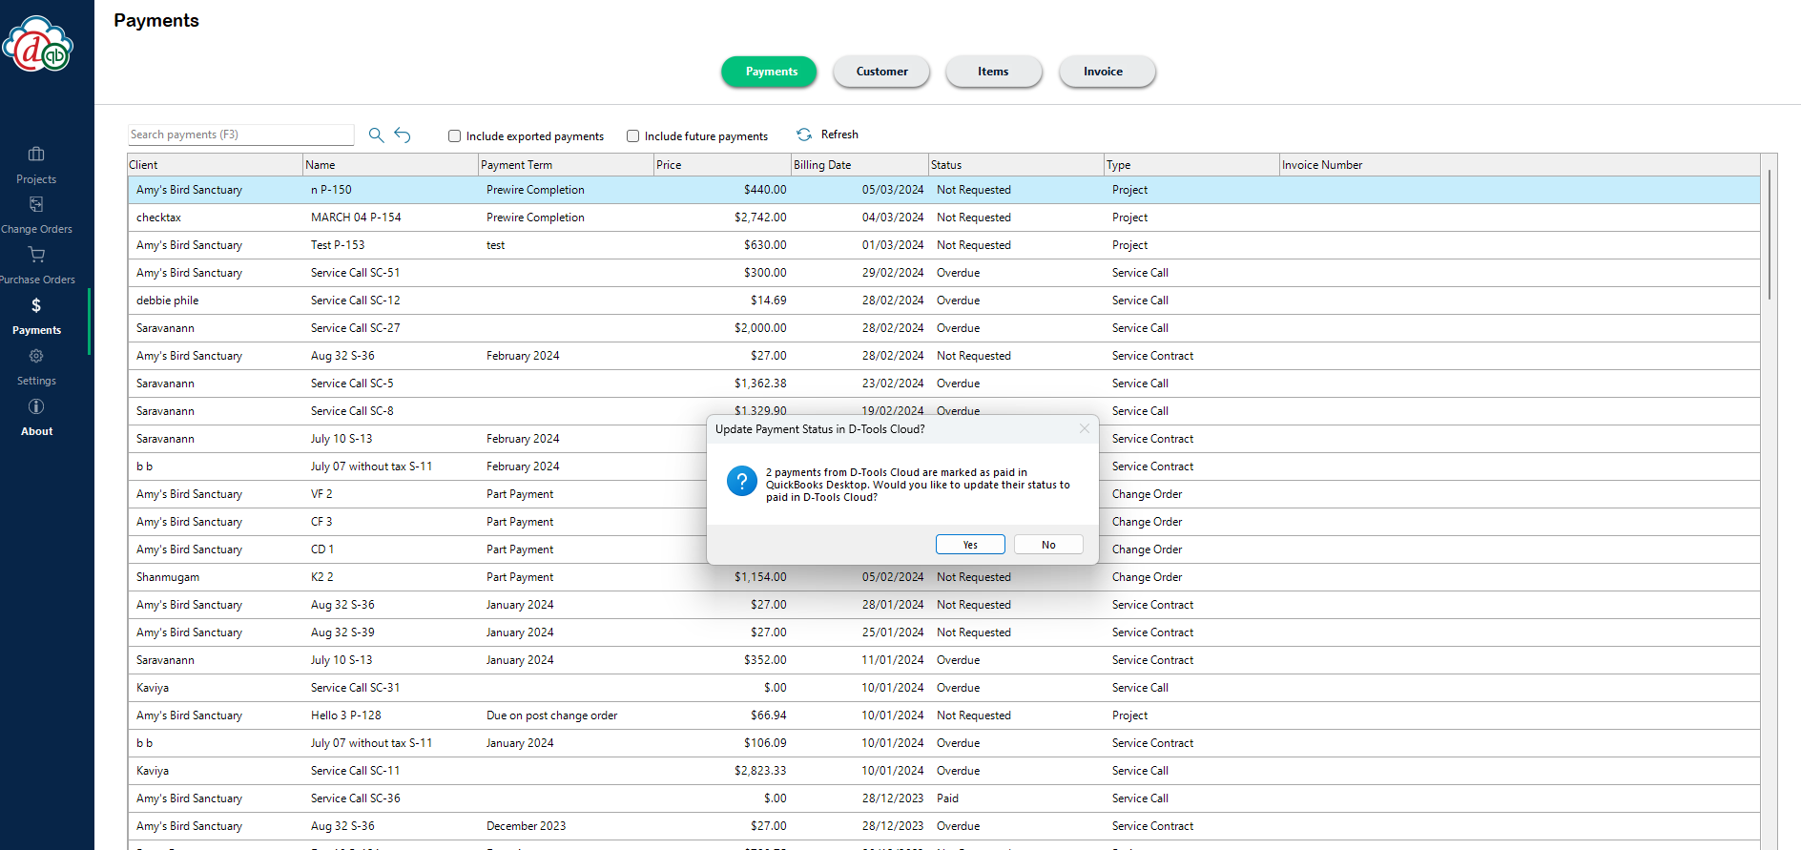
Task: Switch to the Payments tab
Action: click(x=770, y=72)
